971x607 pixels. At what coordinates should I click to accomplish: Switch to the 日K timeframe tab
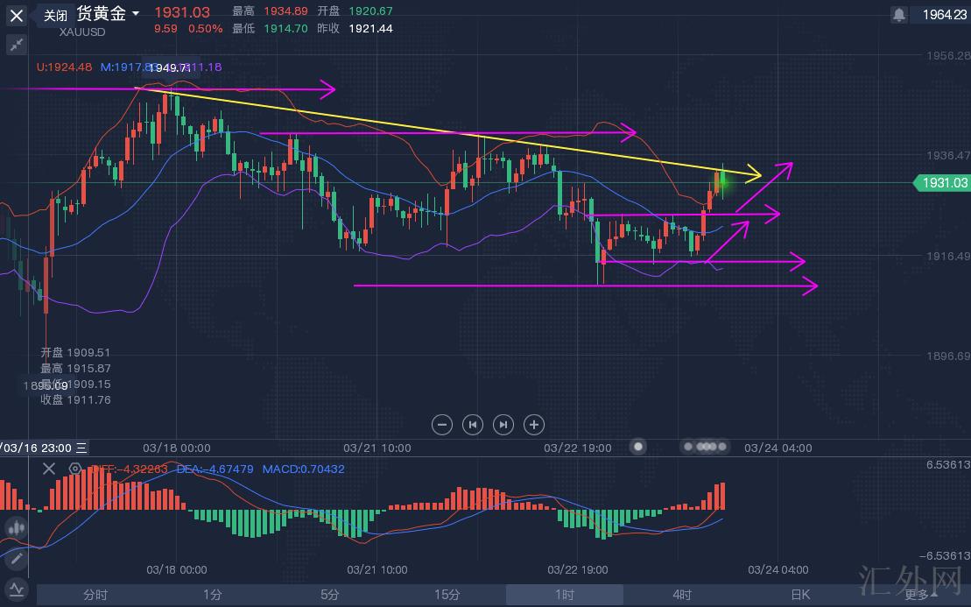(800, 595)
